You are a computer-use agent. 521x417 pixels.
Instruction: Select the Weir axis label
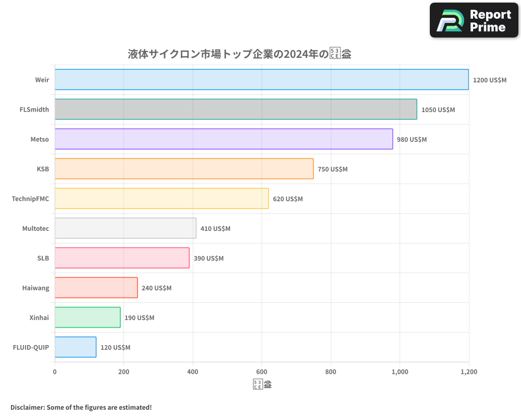[42, 80]
